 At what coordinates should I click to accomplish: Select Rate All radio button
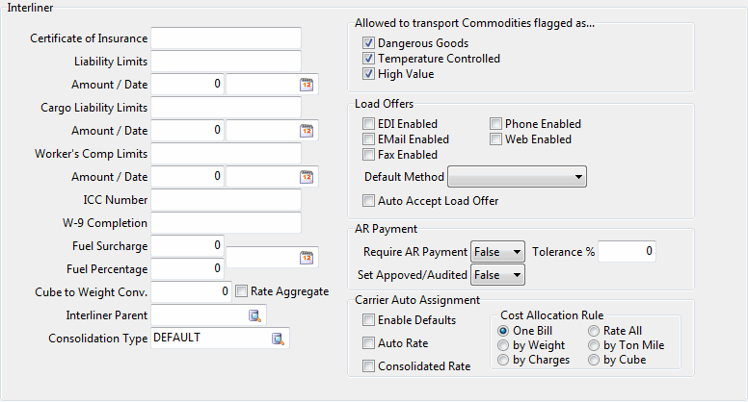pos(595,331)
